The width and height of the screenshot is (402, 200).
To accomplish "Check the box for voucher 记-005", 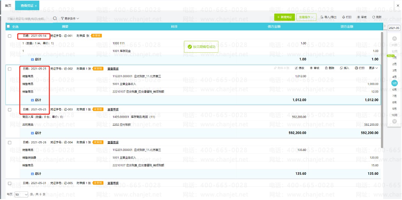I will [10, 183].
